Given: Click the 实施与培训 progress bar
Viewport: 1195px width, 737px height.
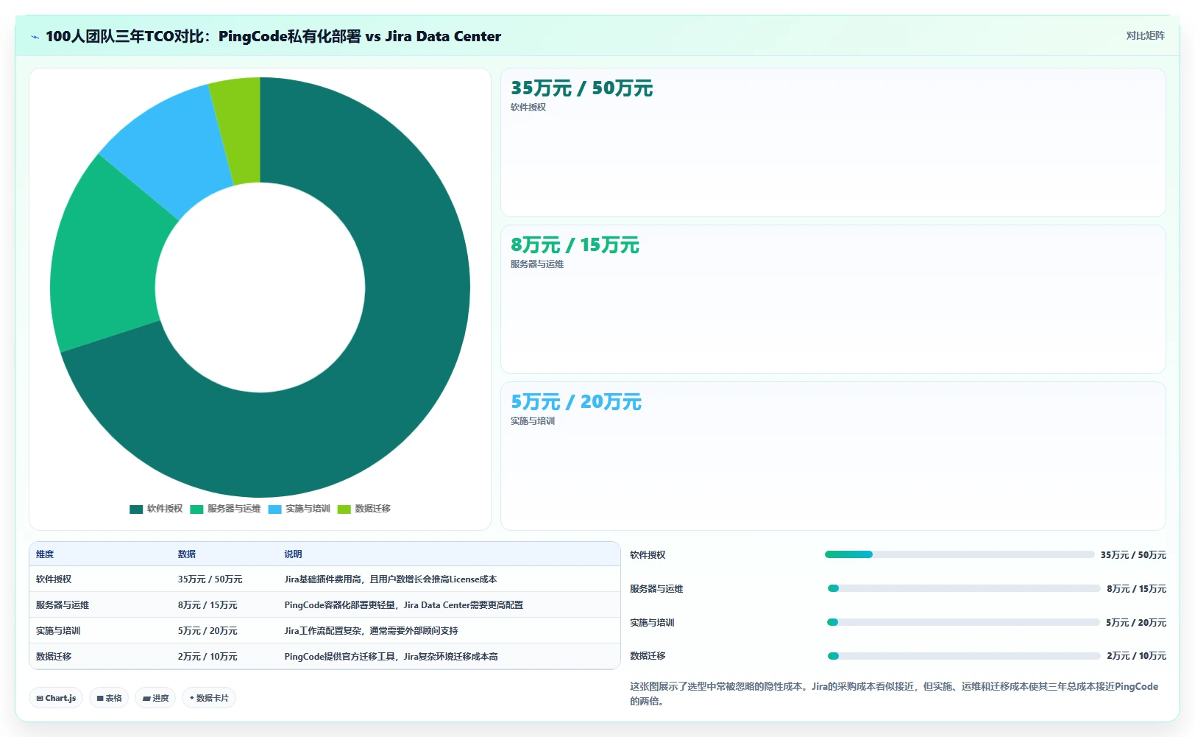Looking at the screenshot, I should click(x=964, y=622).
